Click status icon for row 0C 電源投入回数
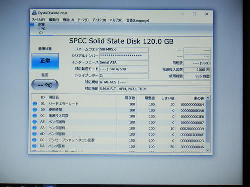This screenshot has height=187, width=250. pos(35,116)
